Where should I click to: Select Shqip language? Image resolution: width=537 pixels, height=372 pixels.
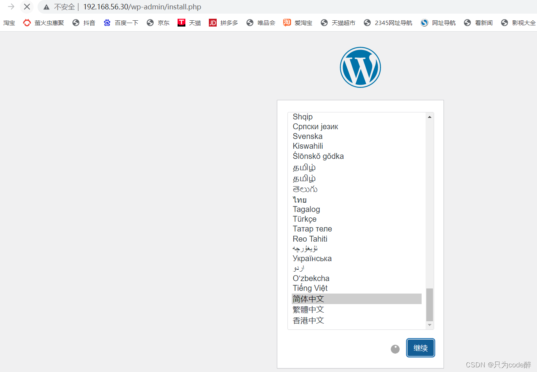[356, 117]
